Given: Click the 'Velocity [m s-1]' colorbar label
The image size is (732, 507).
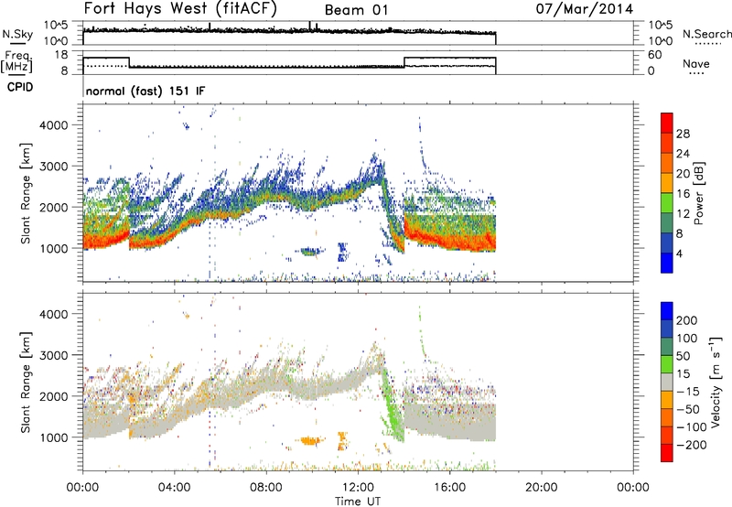Looking at the screenshot, I should pos(716,382).
